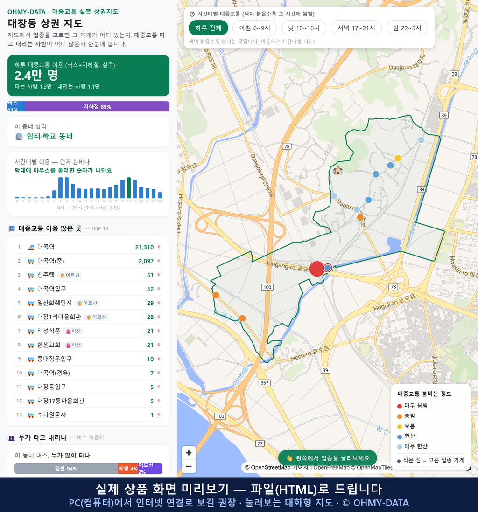
Task: Click the pin icon for 일산화훼단지
Action: pos(159,303)
